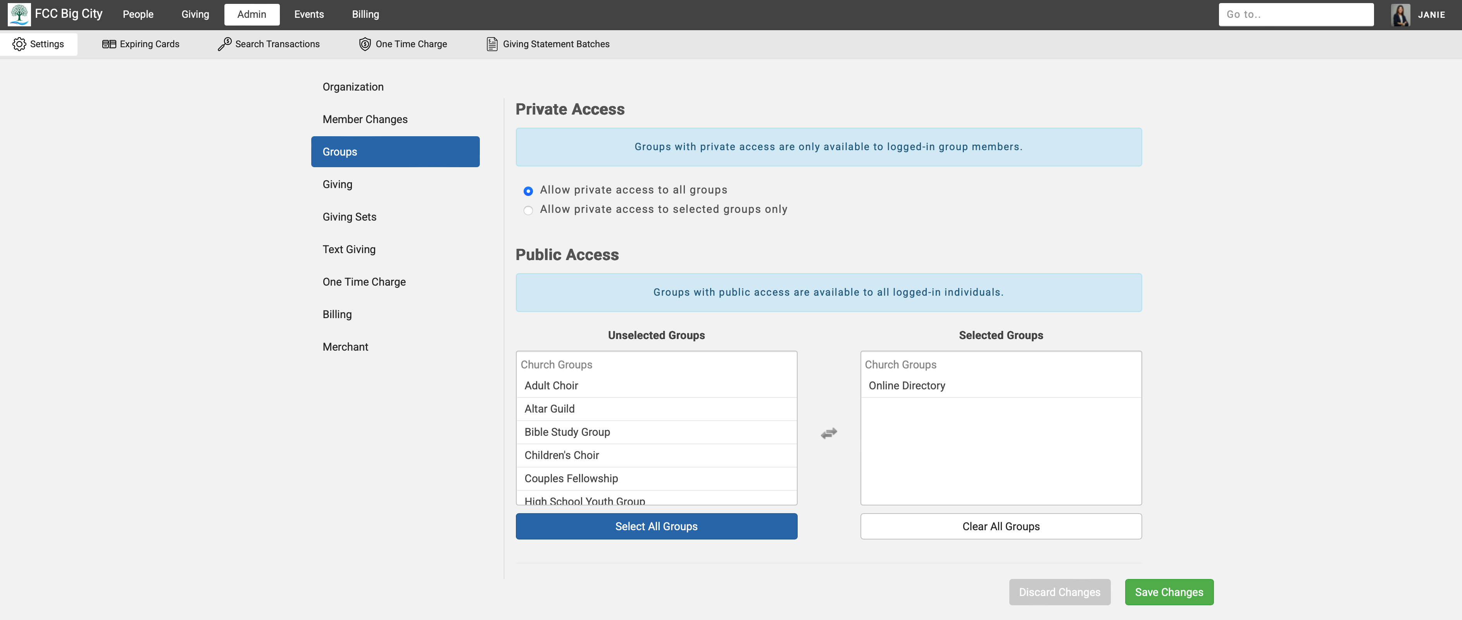Open Janie's profile avatar
This screenshot has width=1462, height=620.
pyautogui.click(x=1400, y=14)
